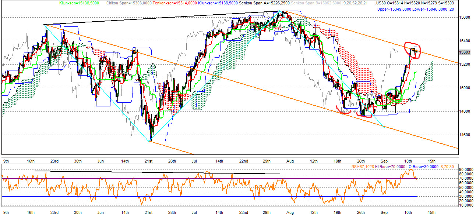Click the green circle annotation near September
This screenshot has width=476, height=215.
click(x=393, y=95)
